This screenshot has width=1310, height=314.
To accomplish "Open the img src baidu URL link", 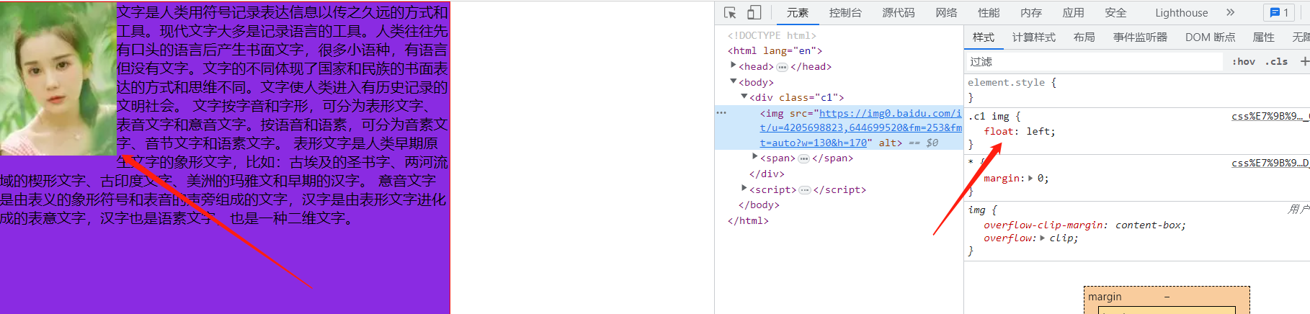I will pos(860,127).
